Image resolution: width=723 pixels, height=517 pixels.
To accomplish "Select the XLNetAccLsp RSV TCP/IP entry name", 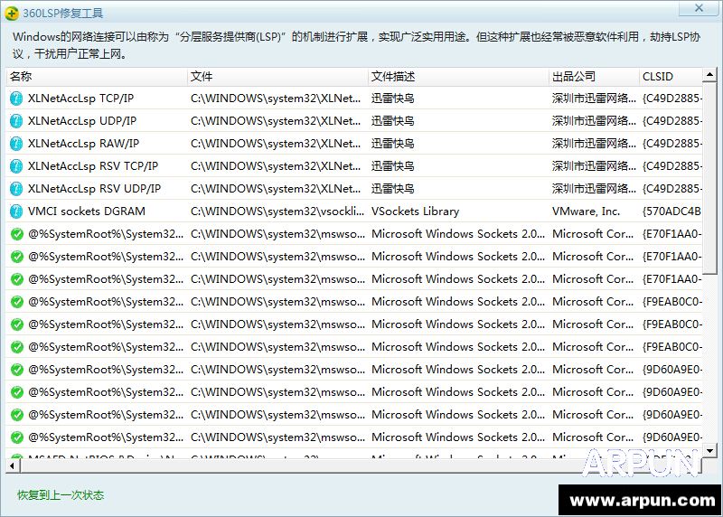I will (93, 166).
